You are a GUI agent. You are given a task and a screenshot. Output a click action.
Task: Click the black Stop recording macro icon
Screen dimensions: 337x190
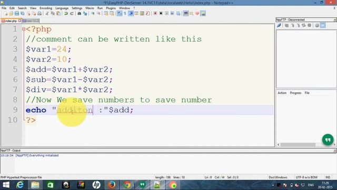click(161, 14)
